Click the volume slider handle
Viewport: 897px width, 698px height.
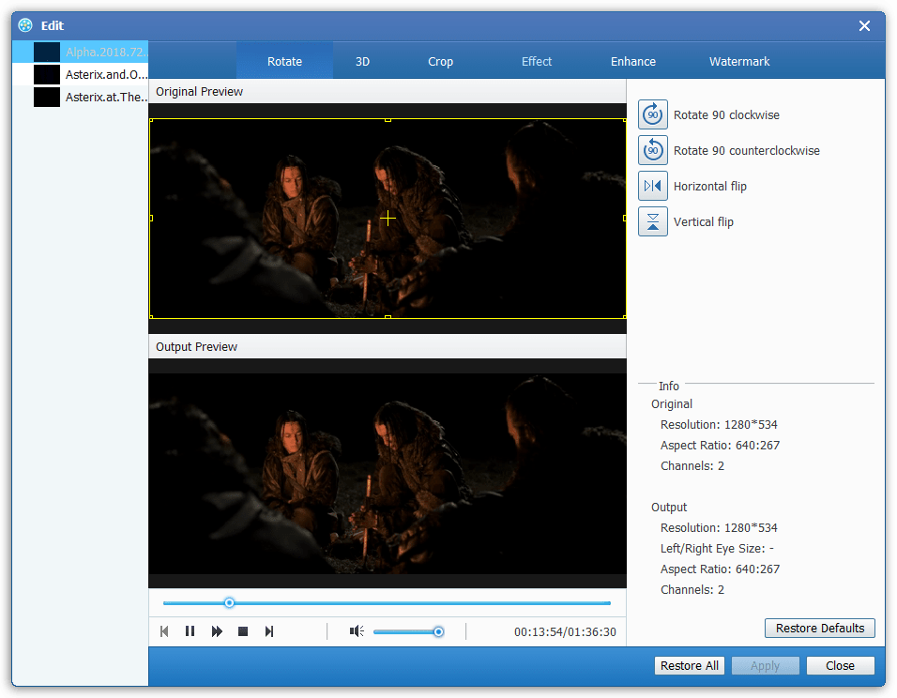tap(438, 631)
